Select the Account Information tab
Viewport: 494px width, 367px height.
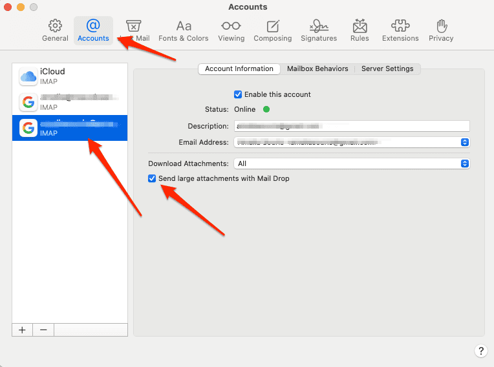(239, 68)
